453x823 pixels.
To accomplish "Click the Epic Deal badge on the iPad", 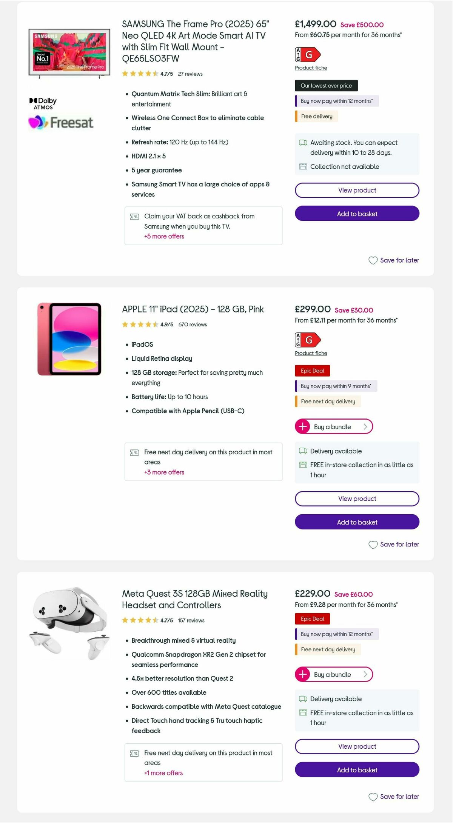I will [x=312, y=371].
